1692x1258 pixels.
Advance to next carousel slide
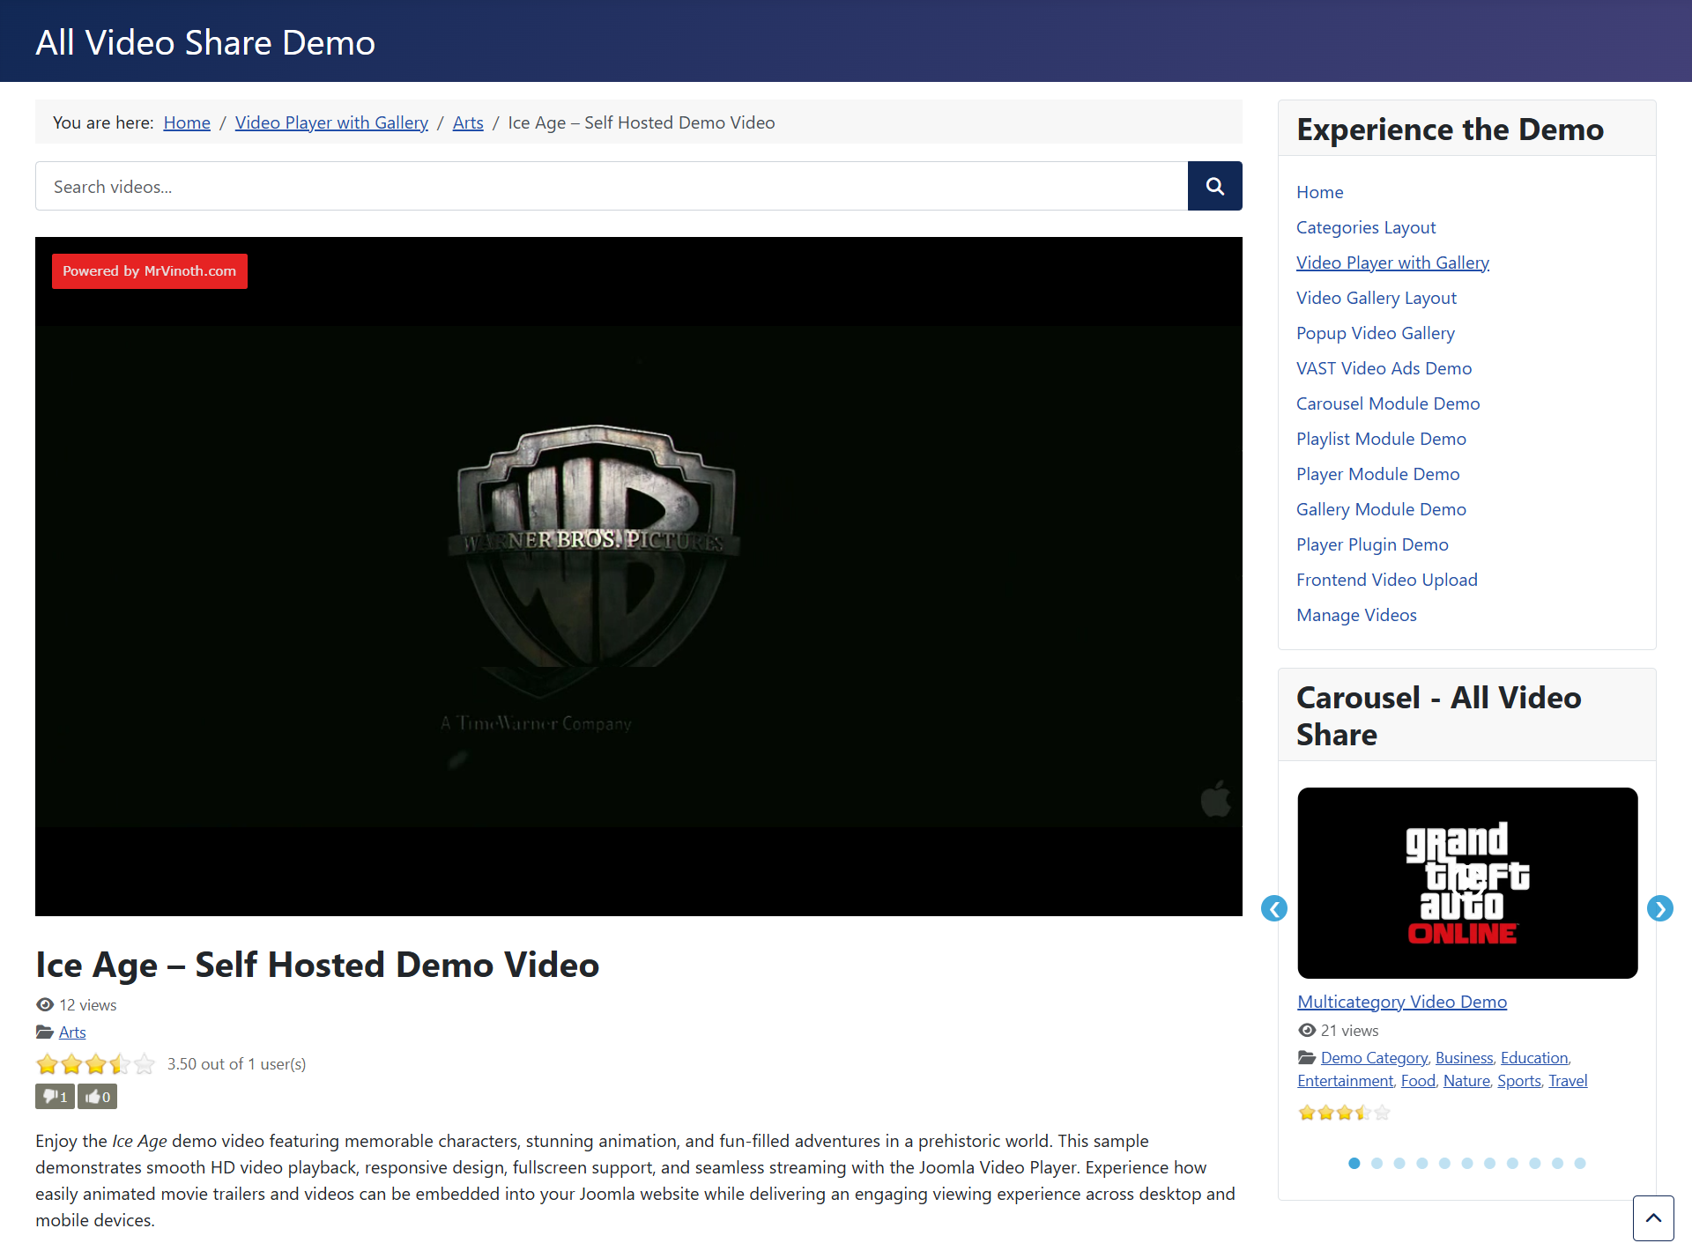1660,908
